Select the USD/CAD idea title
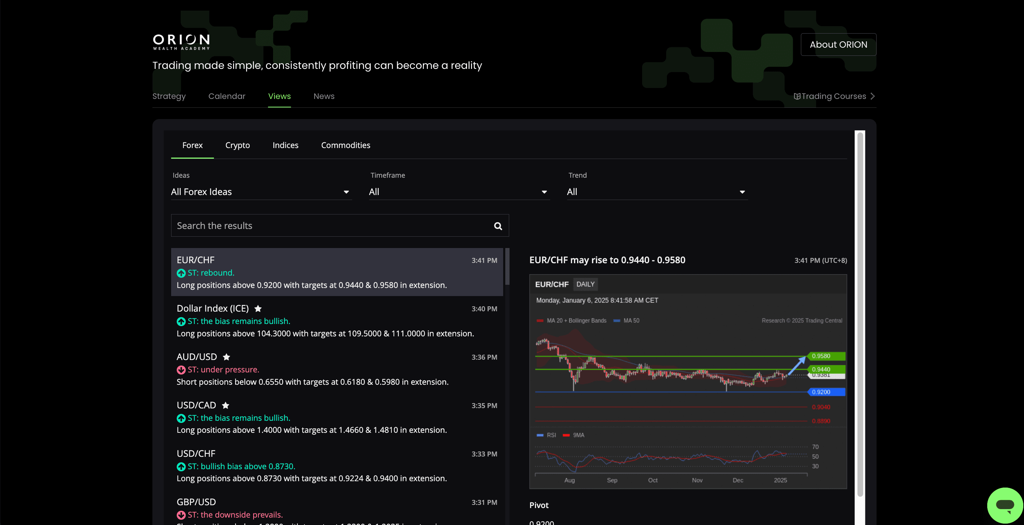Image resolution: width=1024 pixels, height=525 pixels. coord(196,406)
